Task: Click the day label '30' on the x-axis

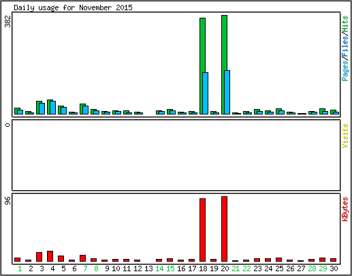Action: 334,269
